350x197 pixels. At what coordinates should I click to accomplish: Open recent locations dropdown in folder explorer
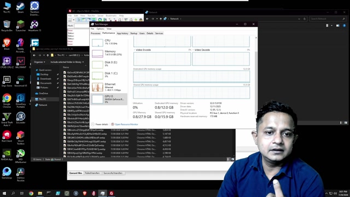[44, 55]
